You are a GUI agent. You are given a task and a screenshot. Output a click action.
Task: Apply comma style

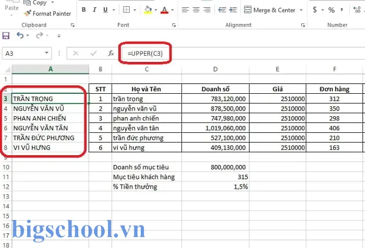342,10
